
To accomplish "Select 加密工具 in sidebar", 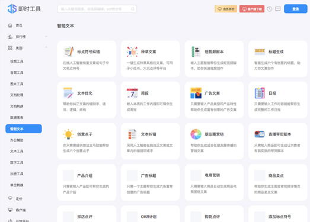I will pyautogui.click(x=17, y=174).
